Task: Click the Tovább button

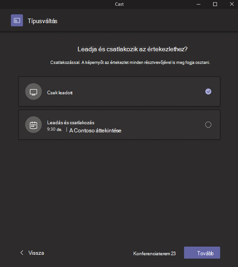Action: (x=202, y=252)
